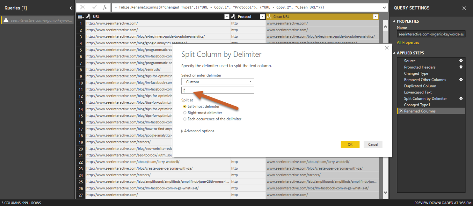Open settings gear for Promoted Headers step
Viewport: 473px width, 206px height.
click(461, 67)
